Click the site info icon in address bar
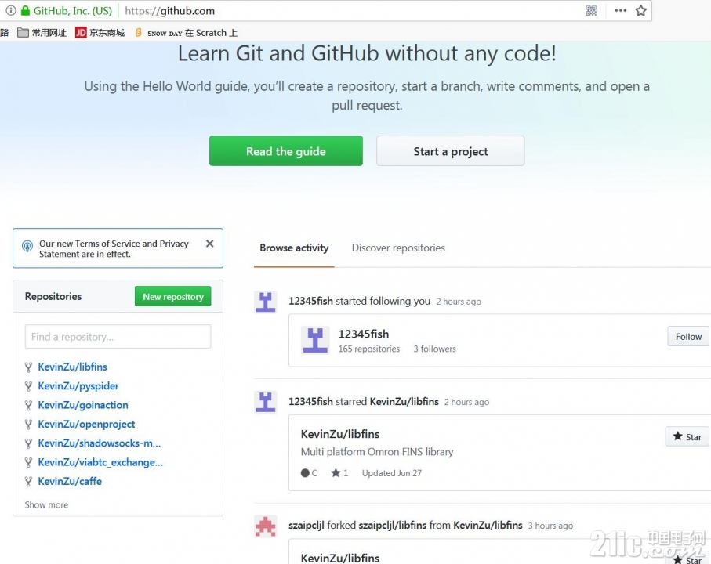The image size is (711, 564). [10, 10]
